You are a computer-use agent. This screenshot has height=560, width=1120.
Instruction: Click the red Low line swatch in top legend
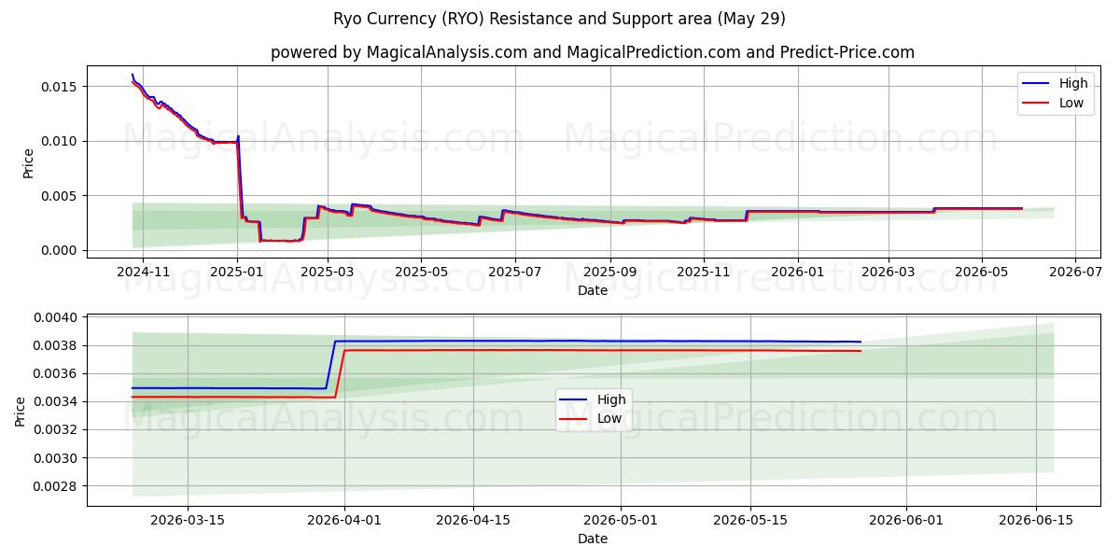pyautogui.click(x=1037, y=105)
